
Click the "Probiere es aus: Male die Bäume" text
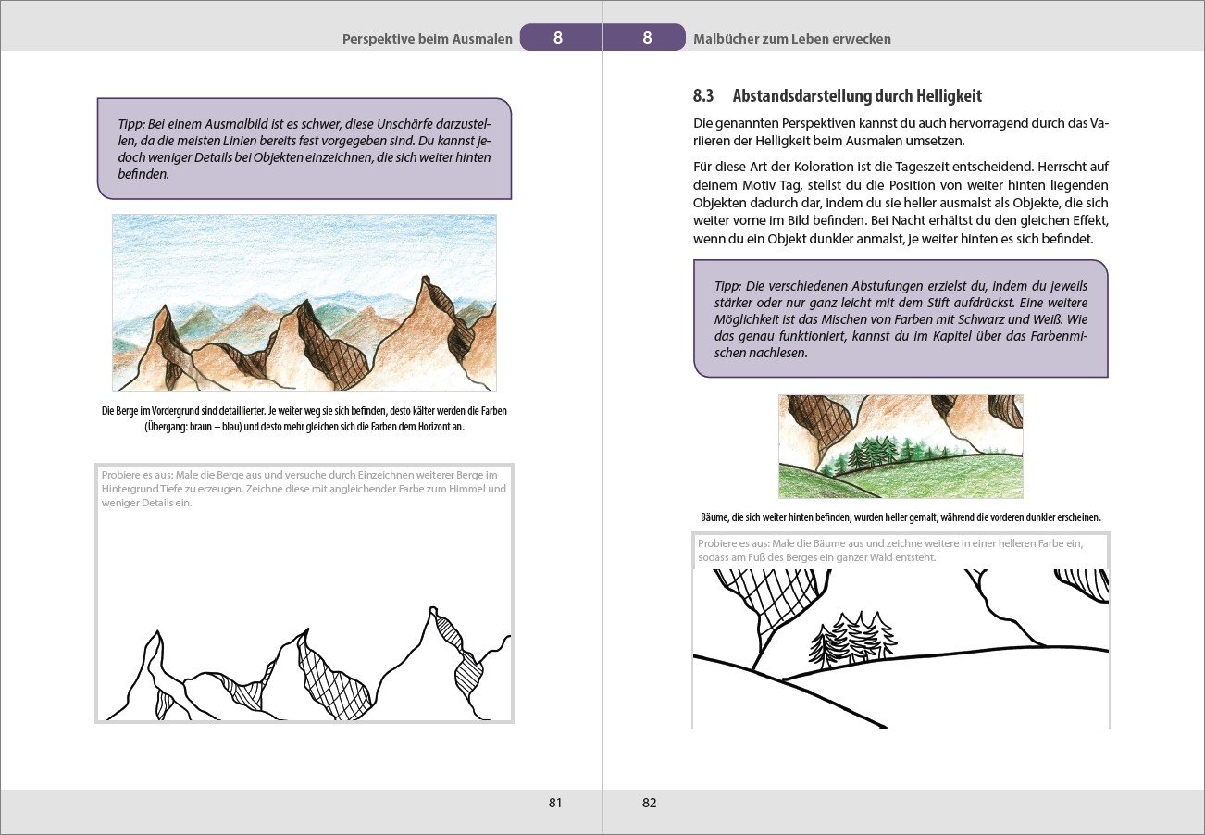(x=888, y=551)
